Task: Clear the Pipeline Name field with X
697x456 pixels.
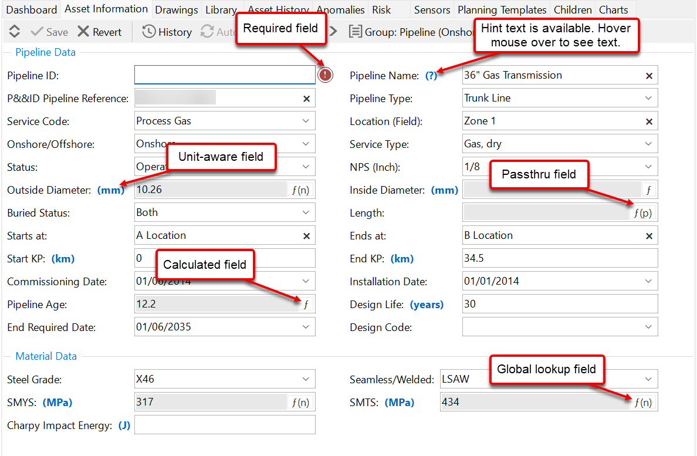Action: 649,76
